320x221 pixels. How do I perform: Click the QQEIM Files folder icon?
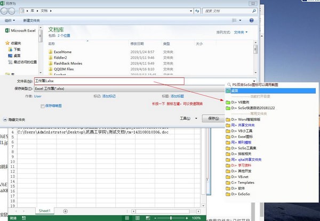[51, 69]
